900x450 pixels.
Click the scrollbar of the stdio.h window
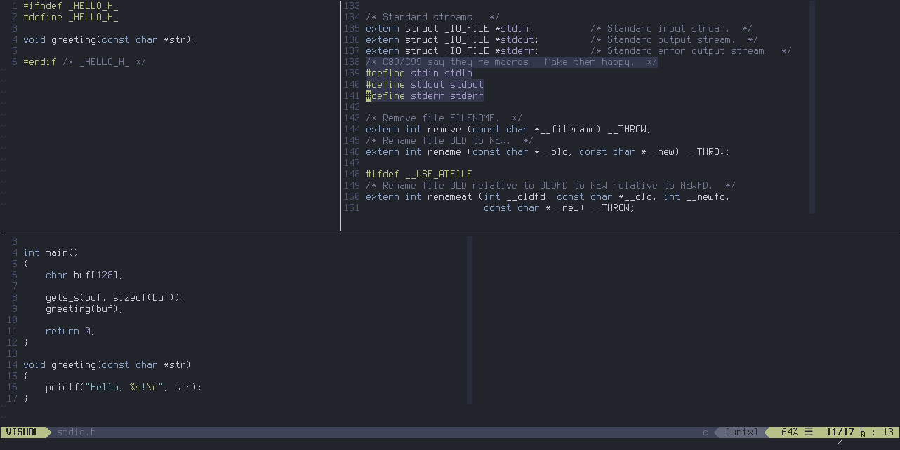coord(812,105)
